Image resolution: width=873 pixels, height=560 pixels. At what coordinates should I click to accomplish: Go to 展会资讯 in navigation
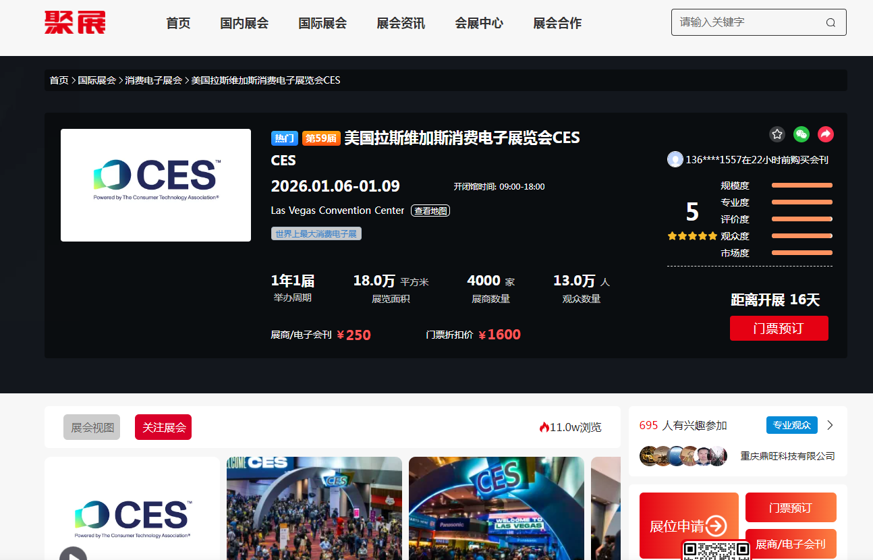click(x=401, y=23)
